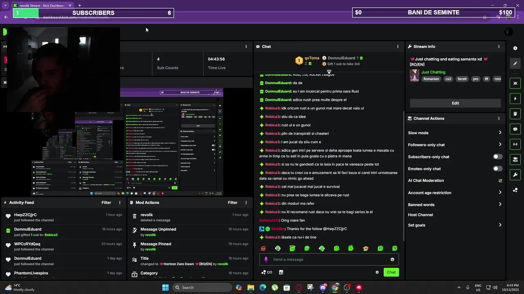The height and width of the screenshot is (294, 524).
Task: Insert the angry red emote
Action: [x=263, y=248]
